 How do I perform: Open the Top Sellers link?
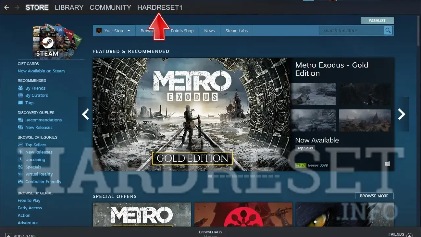(x=36, y=145)
